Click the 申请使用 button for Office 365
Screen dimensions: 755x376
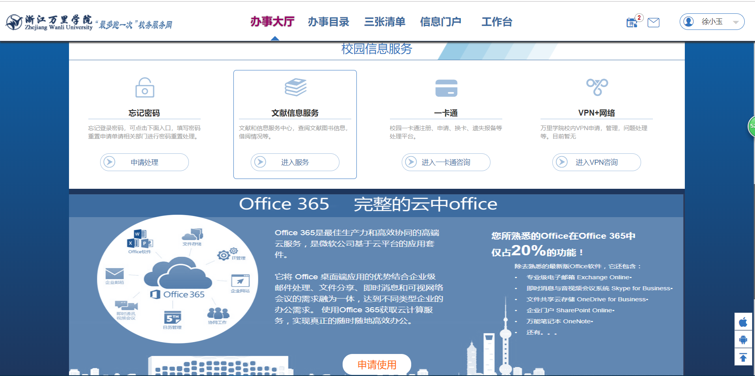coord(377,365)
